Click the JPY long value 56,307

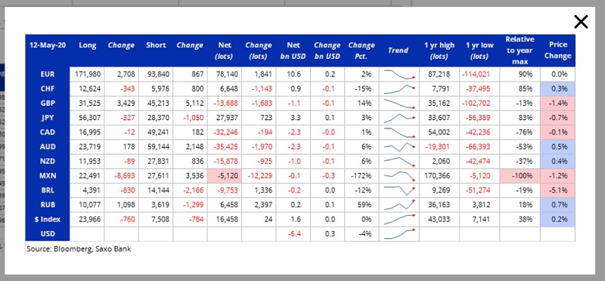(x=90, y=118)
